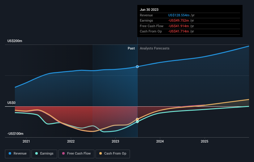
Task: Click the Jun 30 2023 tooltip date
Action: (149, 10)
